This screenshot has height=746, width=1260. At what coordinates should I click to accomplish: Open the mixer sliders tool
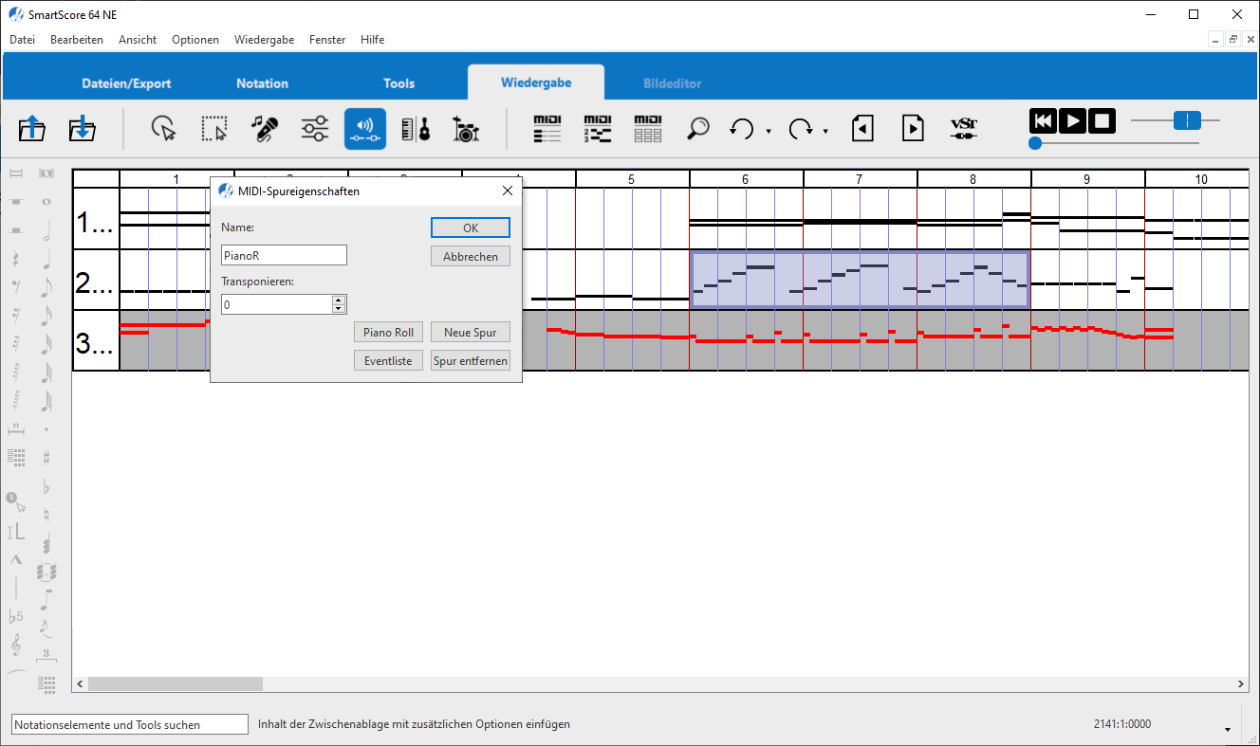click(315, 128)
